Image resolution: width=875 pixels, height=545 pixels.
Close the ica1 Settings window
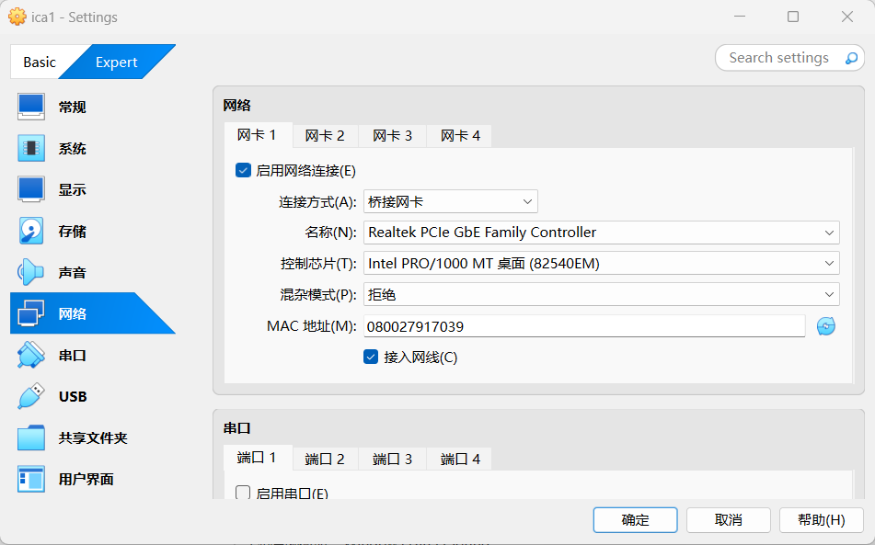(x=847, y=17)
